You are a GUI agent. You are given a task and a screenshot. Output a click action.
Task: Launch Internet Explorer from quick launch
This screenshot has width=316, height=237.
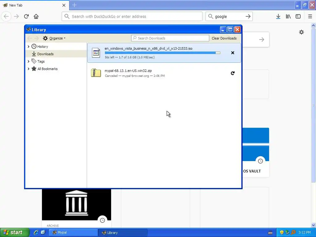[36, 232]
